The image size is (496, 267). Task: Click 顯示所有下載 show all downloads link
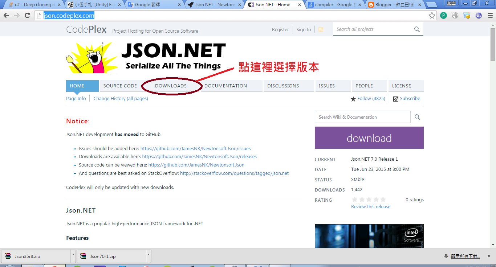click(465, 256)
